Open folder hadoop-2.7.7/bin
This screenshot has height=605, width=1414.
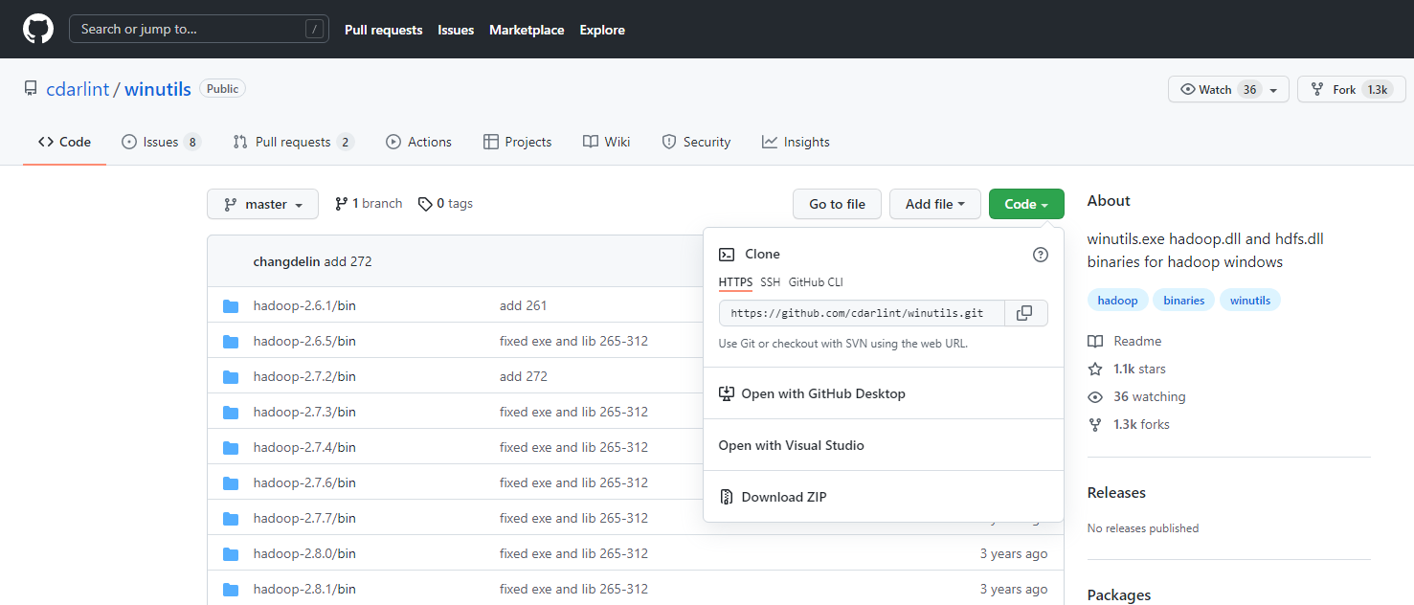click(304, 518)
